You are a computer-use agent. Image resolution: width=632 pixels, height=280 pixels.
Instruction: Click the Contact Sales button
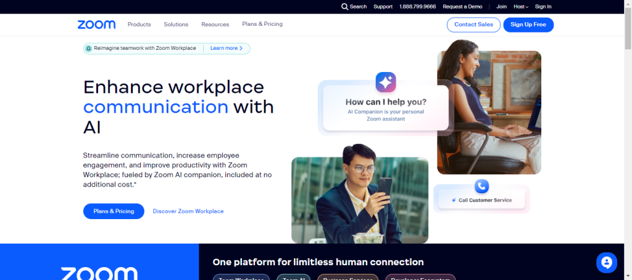pyautogui.click(x=473, y=25)
